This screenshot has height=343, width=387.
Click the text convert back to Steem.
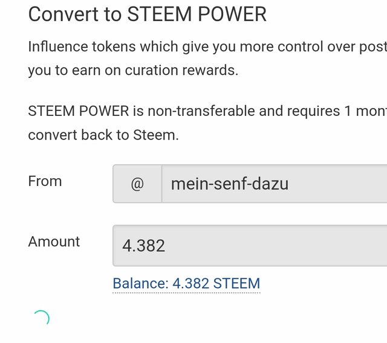pos(103,135)
